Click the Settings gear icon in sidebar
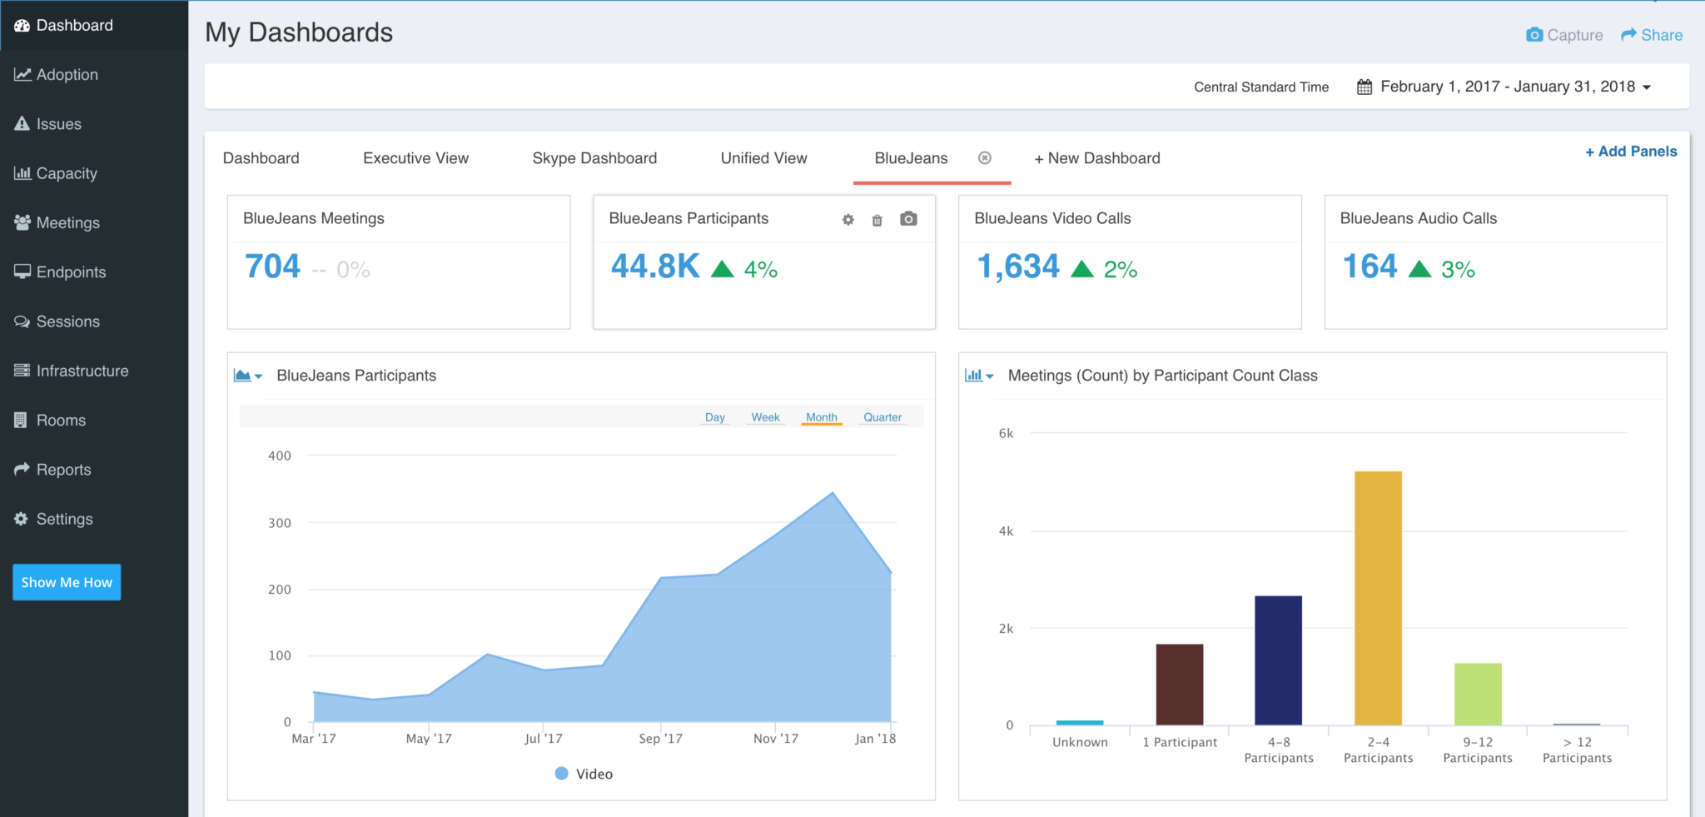Viewport: 1705px width, 817px height. point(21,519)
